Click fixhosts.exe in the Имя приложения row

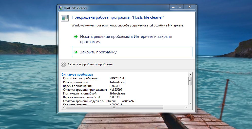118,82
